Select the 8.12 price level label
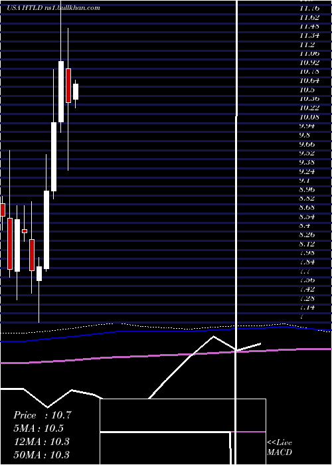 pos(307,244)
